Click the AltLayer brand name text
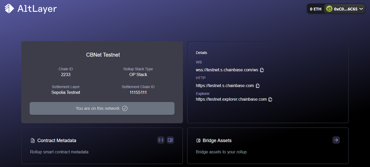370x167 pixels. [x=37, y=9]
